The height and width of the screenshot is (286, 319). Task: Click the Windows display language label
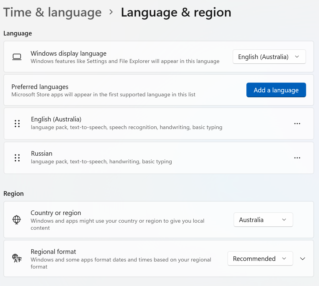(69, 54)
